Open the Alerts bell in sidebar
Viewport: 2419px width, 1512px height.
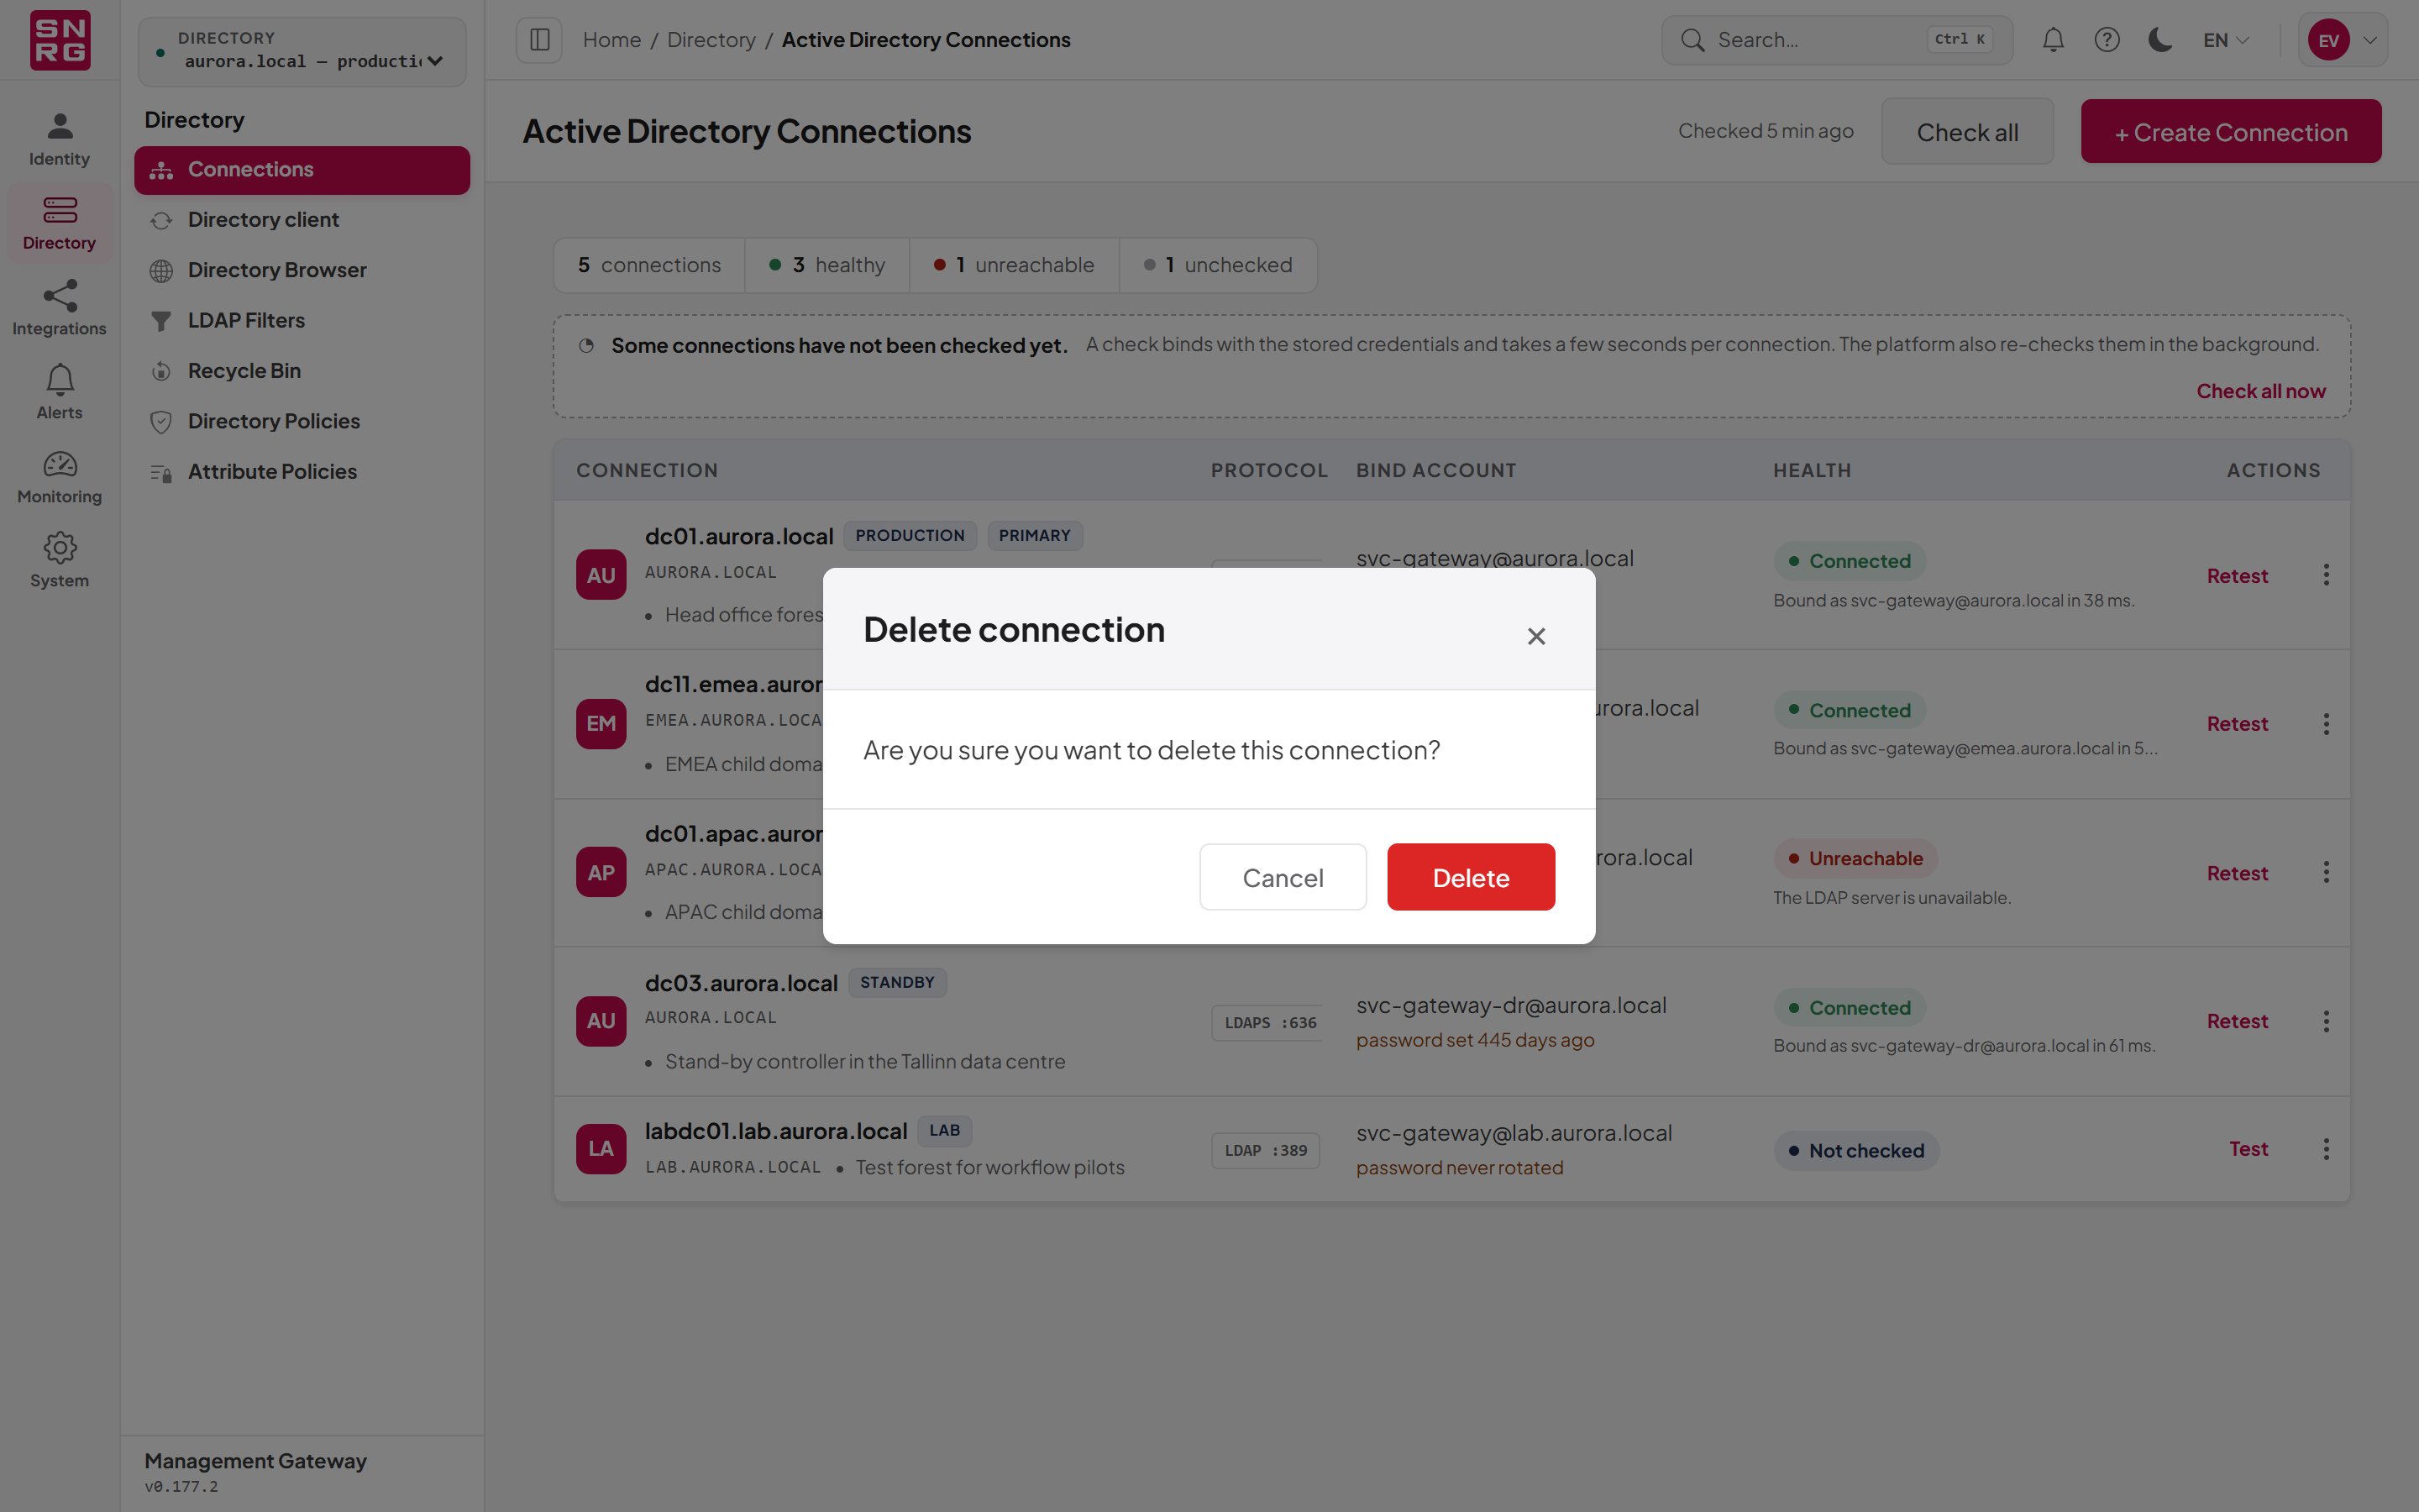coord(60,392)
